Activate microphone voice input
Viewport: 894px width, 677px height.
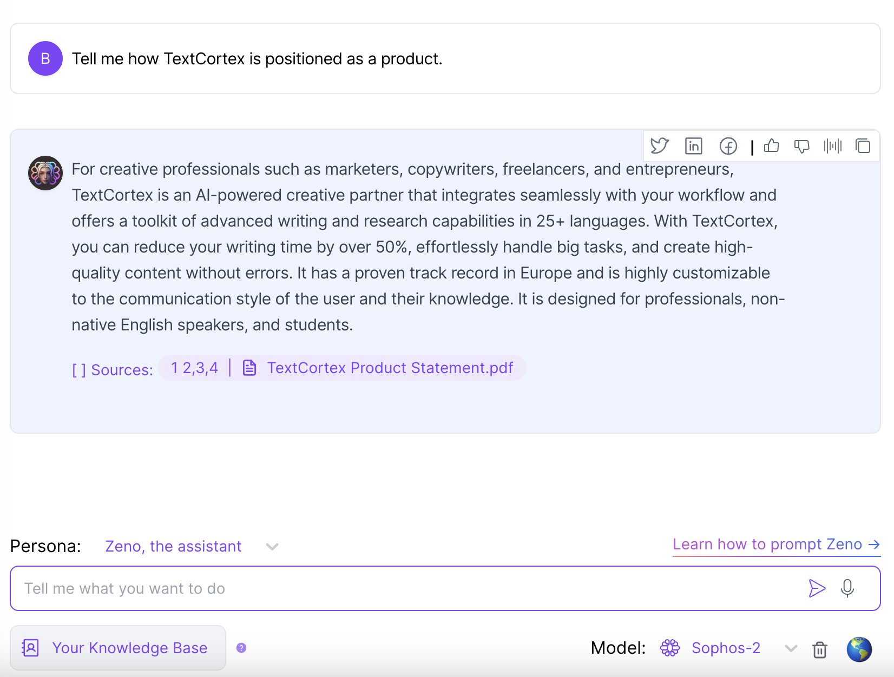click(x=847, y=588)
